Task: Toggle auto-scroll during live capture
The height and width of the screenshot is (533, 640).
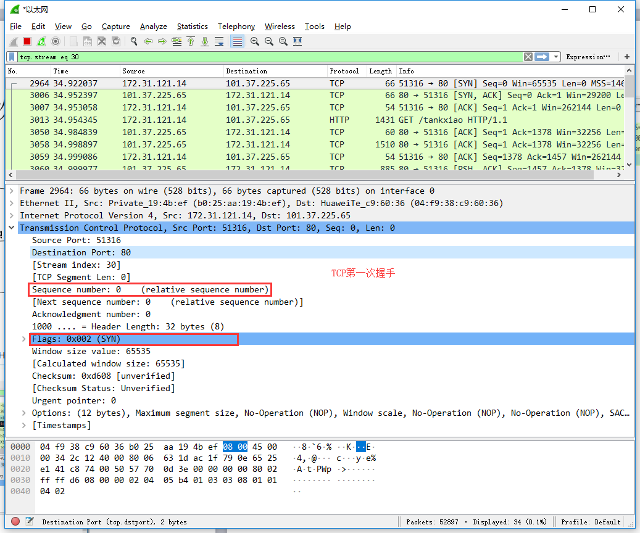Action: pyautogui.click(x=219, y=41)
